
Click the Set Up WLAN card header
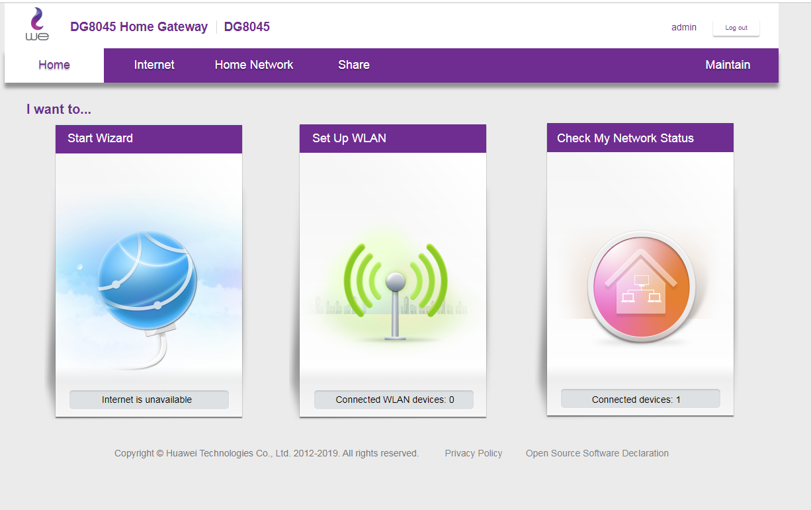click(393, 138)
